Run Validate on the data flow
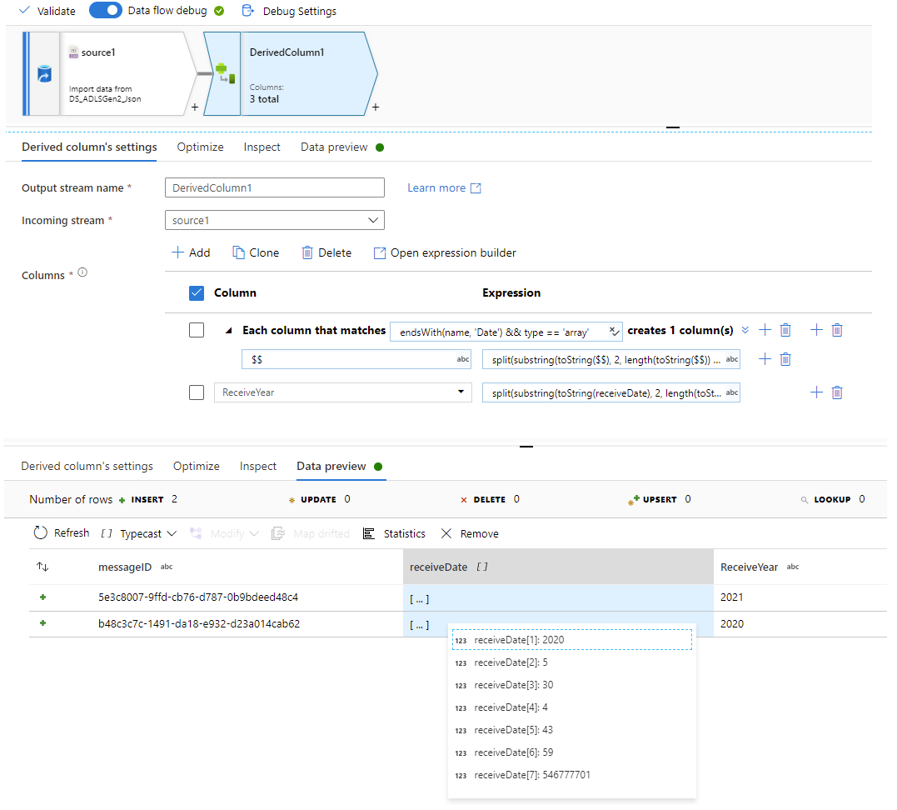This screenshot has width=897, height=810. point(47,11)
